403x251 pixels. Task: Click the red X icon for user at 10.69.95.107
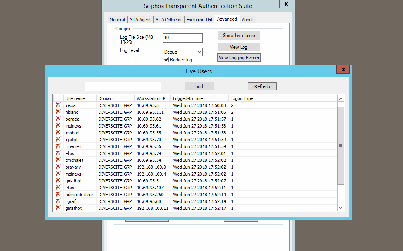click(58, 187)
